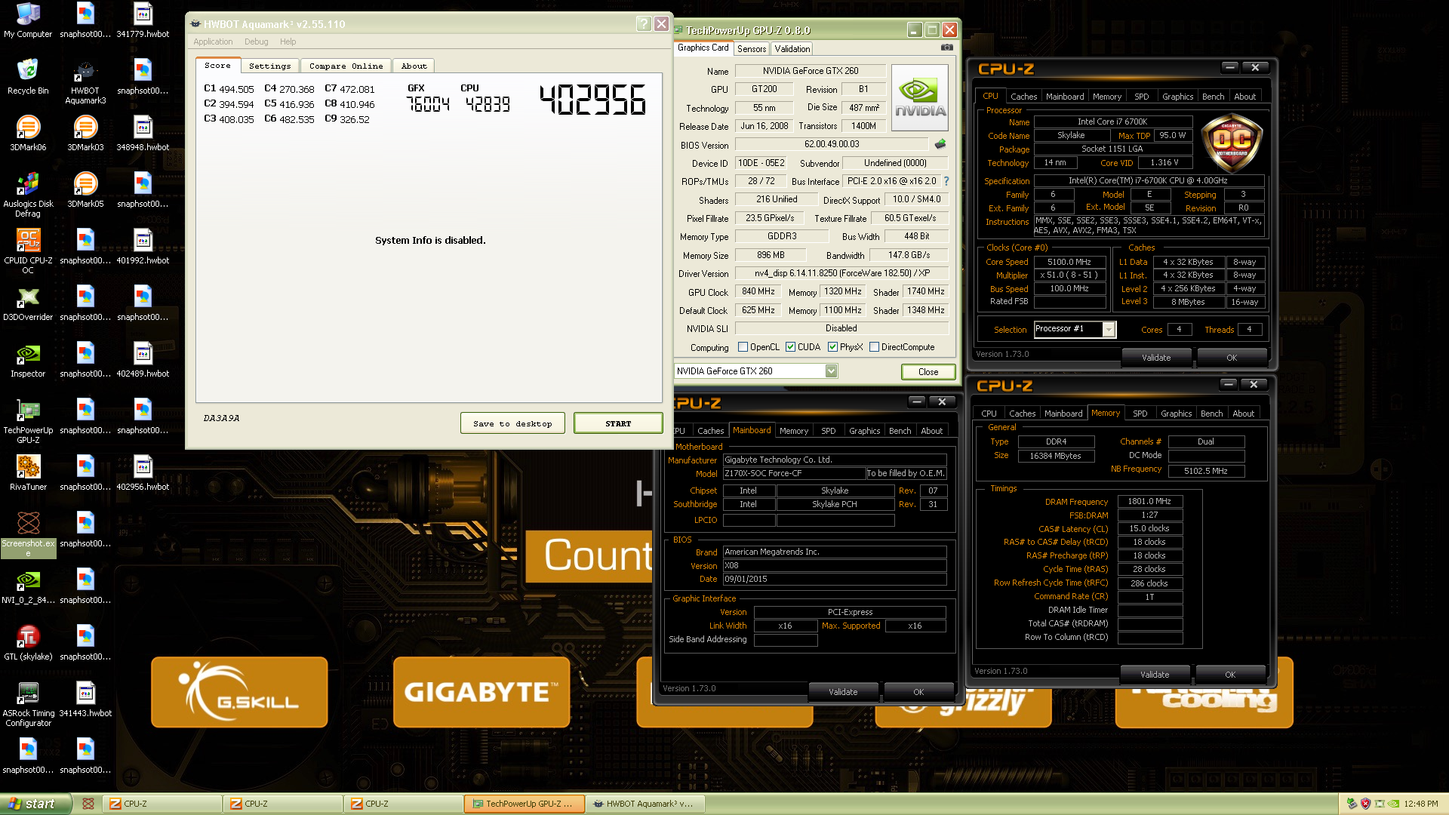The width and height of the screenshot is (1449, 815).
Task: Click the bus interface question mark icon
Action: pyautogui.click(x=946, y=181)
